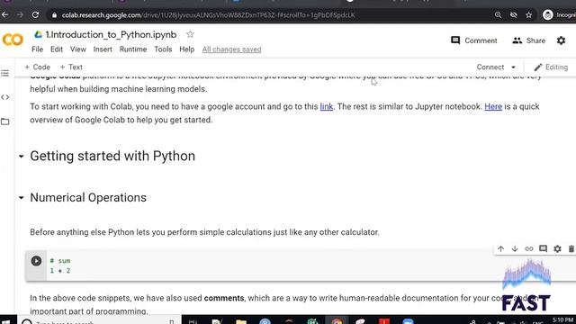Open the table of contents sidebar icon
The image size is (576, 324).
[x=5, y=73]
